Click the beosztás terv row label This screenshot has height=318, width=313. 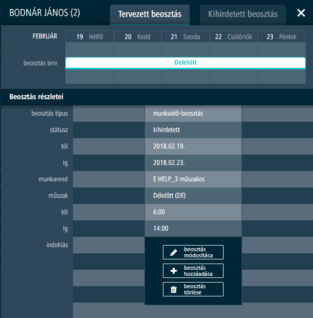pos(40,63)
